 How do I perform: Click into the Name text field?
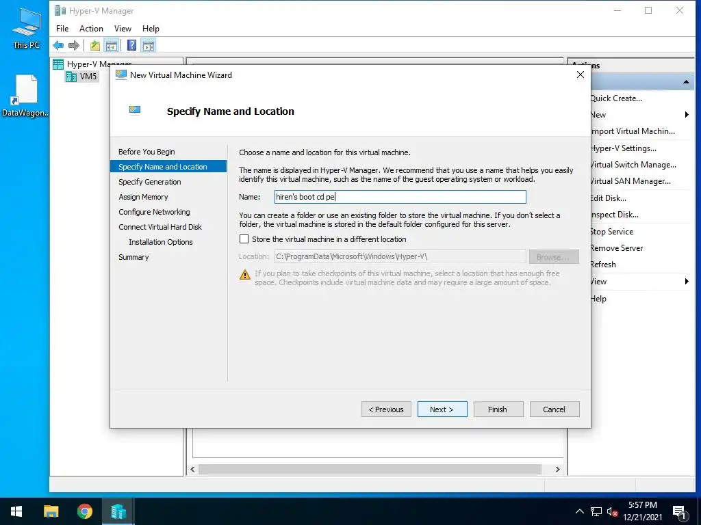pos(400,197)
